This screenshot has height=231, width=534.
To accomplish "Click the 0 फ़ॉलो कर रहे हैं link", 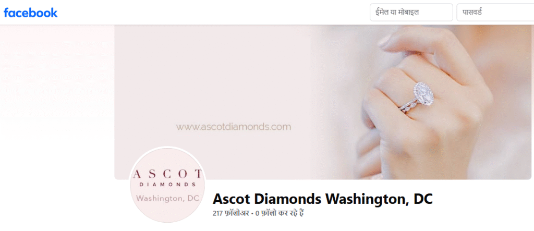I will [280, 213].
